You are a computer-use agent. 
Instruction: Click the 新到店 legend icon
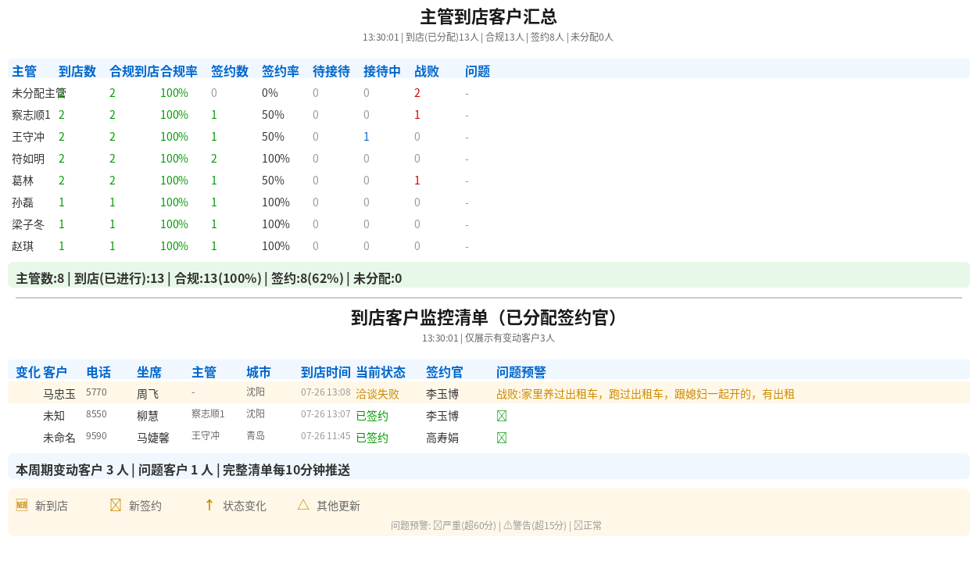tap(22, 505)
